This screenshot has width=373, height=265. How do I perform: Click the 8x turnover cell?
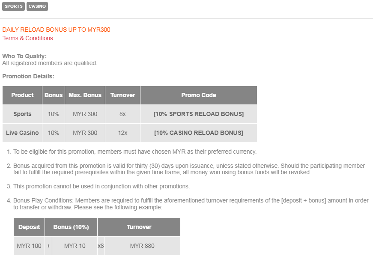coord(122,114)
